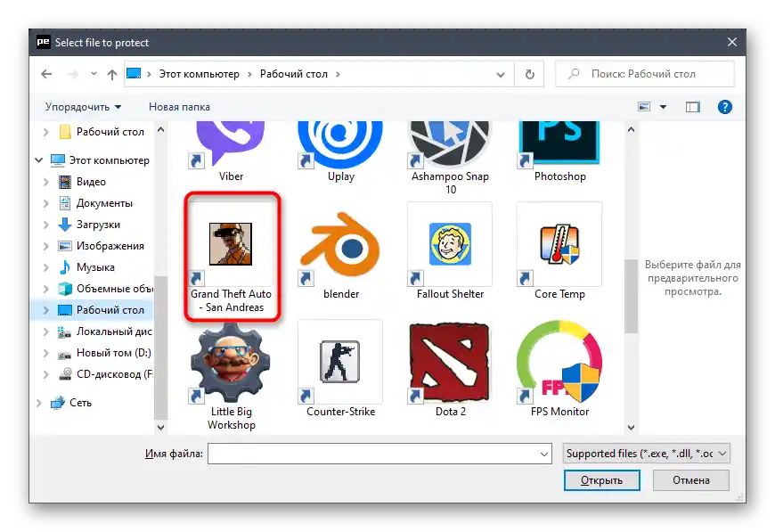
Task: Open the file type filter dropdown
Action: pyautogui.click(x=646, y=454)
